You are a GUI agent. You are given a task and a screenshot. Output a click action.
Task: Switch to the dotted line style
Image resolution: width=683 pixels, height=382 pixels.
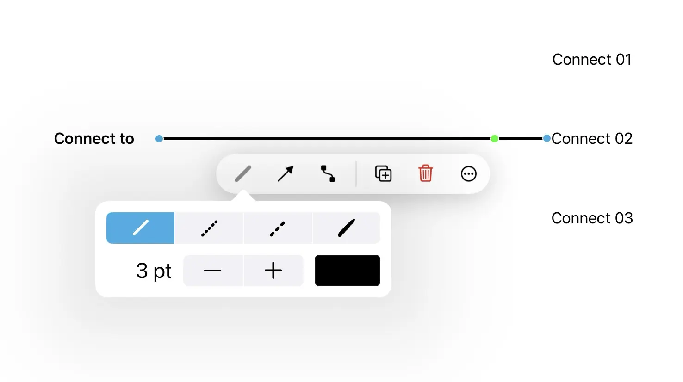click(x=209, y=228)
